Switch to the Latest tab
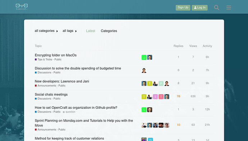The image size is (248, 141). 91,31
